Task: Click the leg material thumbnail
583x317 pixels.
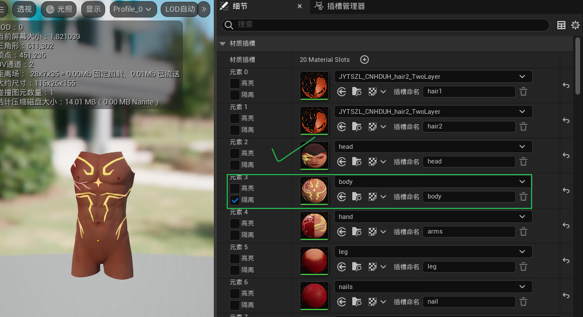Action: tap(314, 260)
